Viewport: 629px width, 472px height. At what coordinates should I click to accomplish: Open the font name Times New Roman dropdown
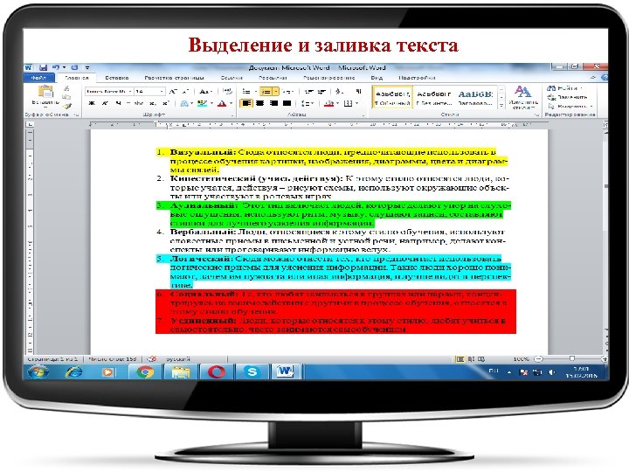click(129, 92)
